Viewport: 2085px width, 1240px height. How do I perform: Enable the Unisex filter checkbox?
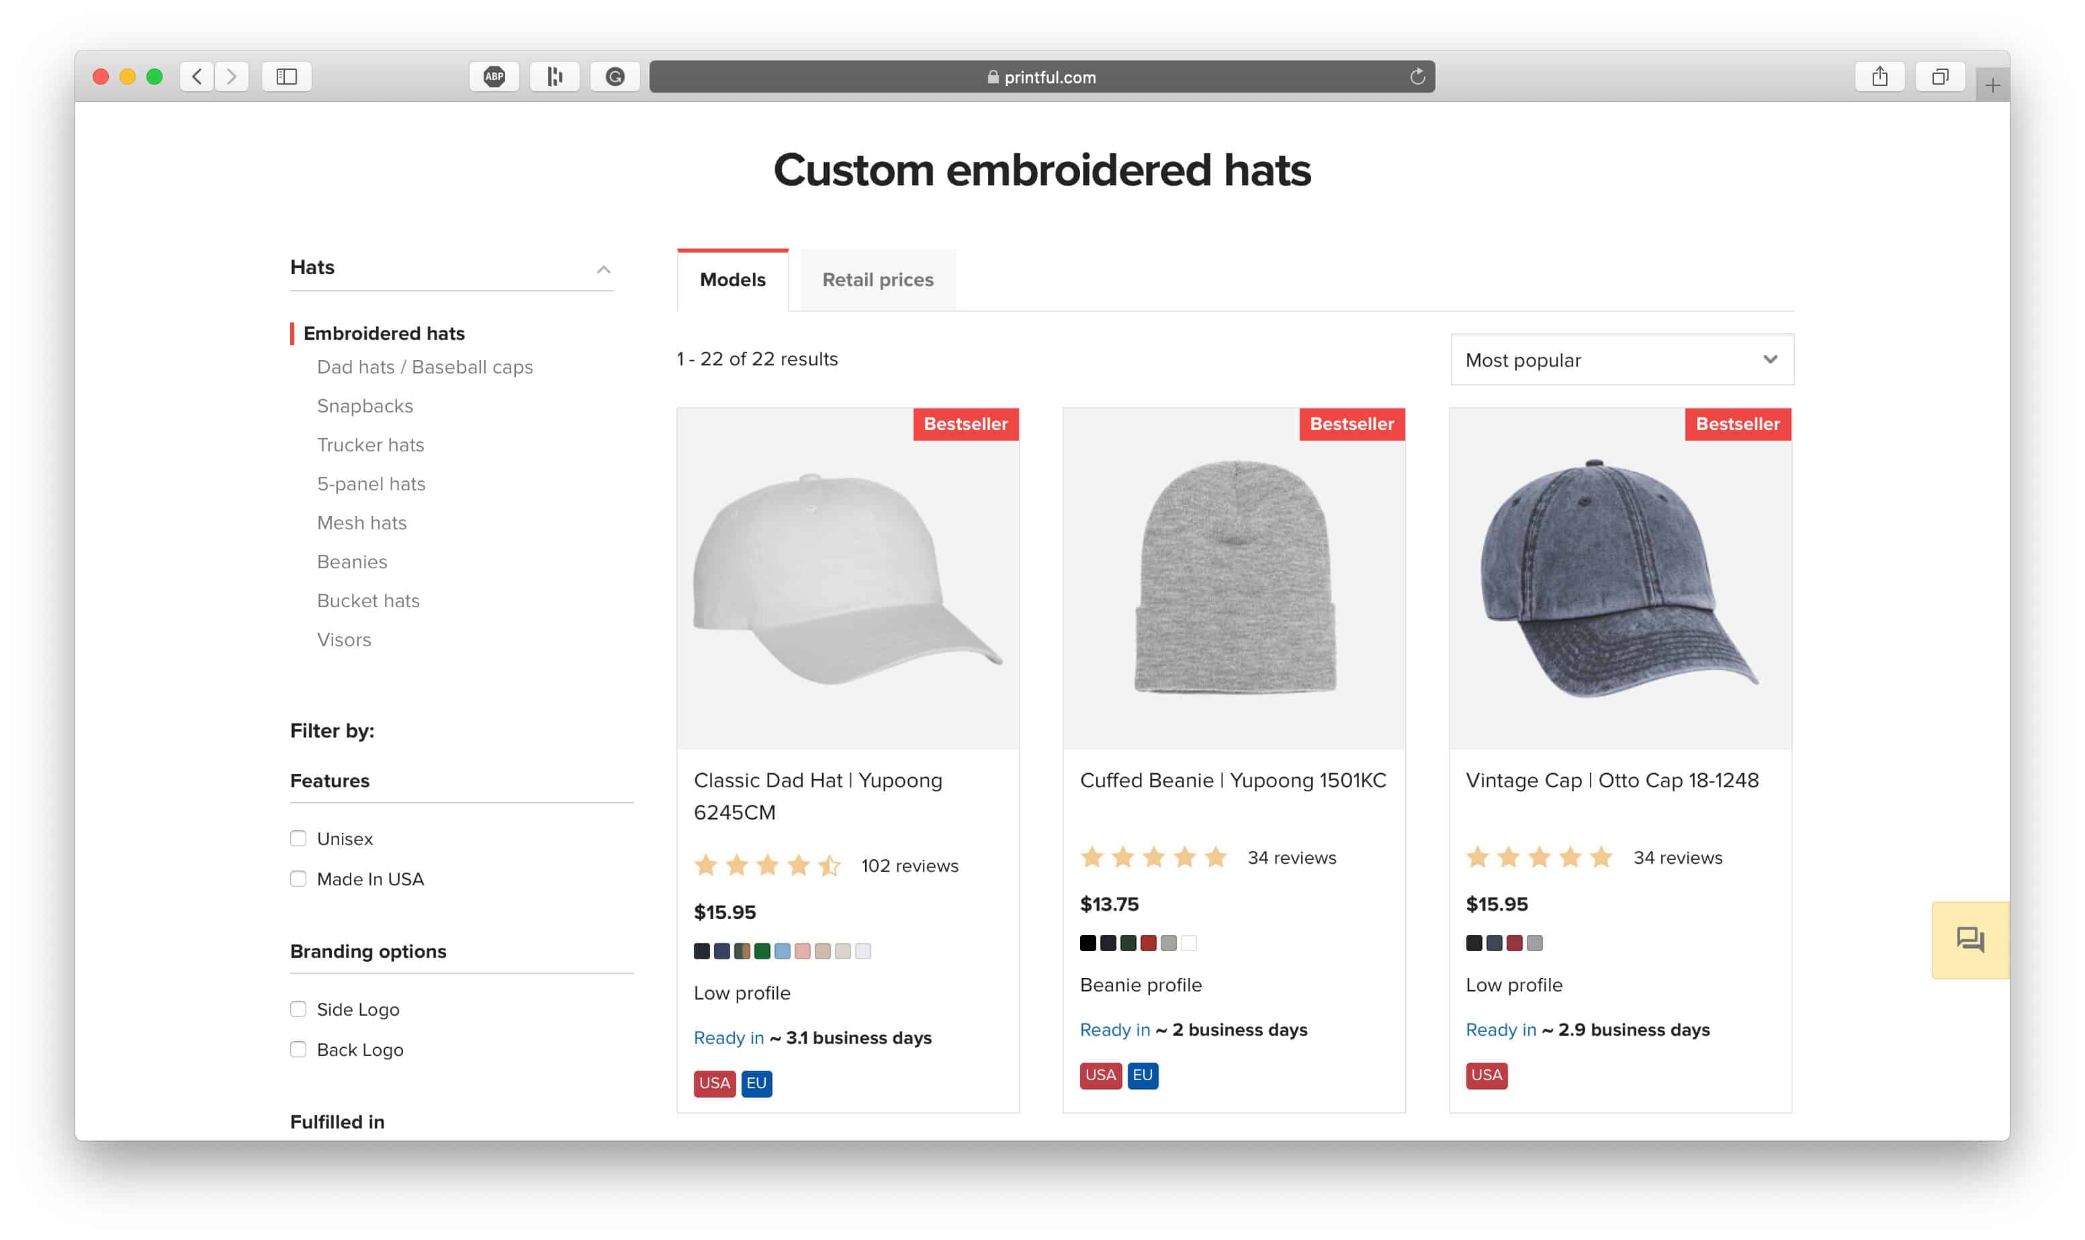click(x=298, y=838)
